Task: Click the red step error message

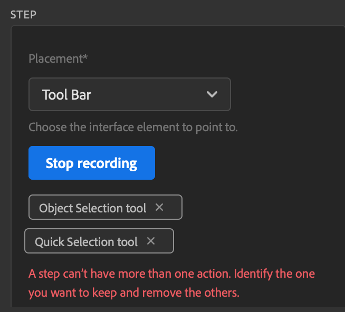Action: click(171, 284)
